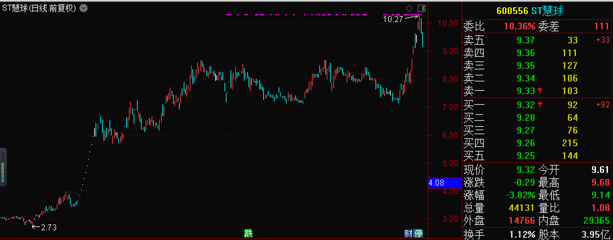Screen dimensions: 613x240
Task: Click the 换手 turnover rate 1.12%
Action: 522,234
